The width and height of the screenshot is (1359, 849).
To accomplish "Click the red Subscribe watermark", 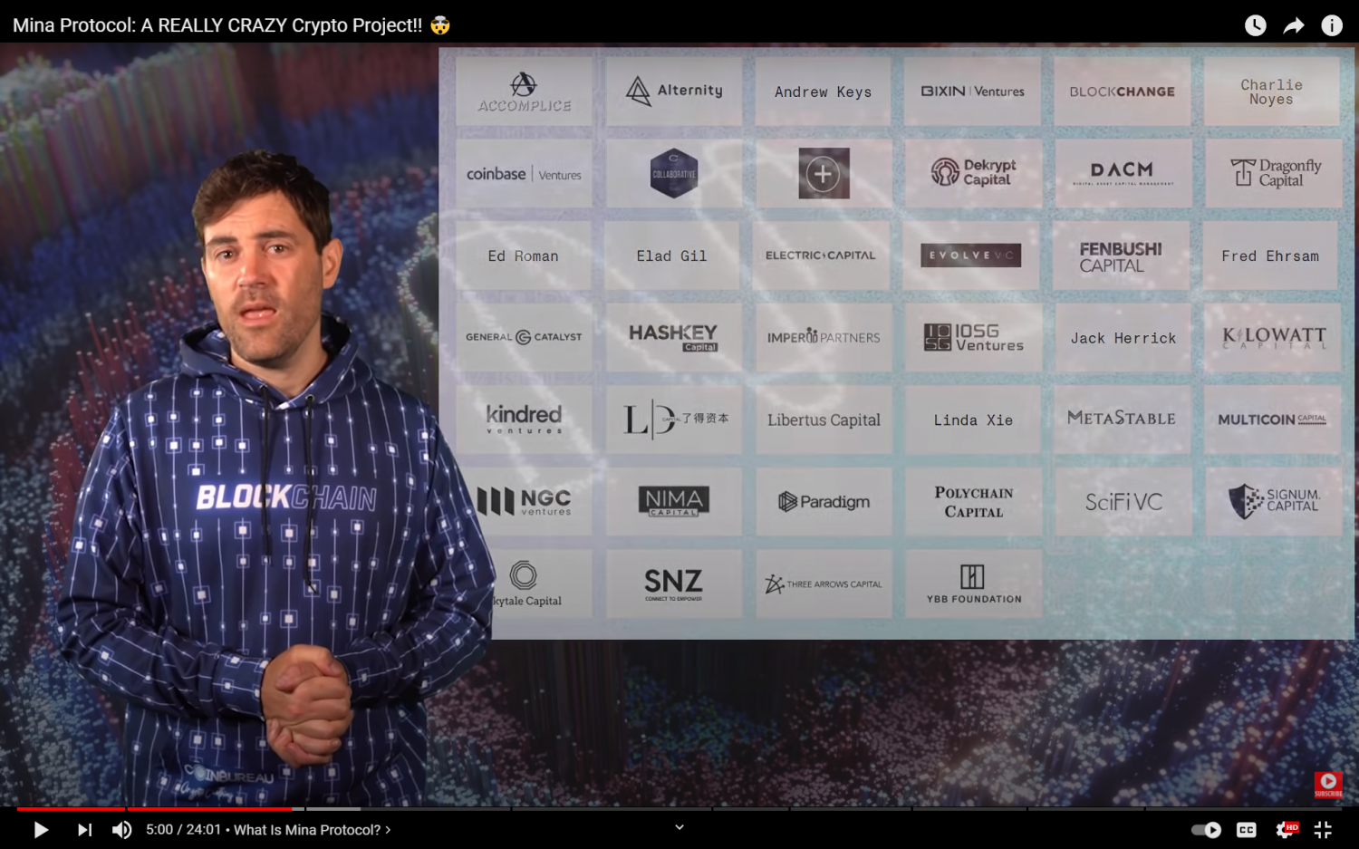I will [1328, 784].
